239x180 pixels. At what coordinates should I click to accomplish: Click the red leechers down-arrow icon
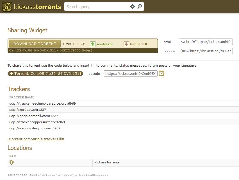tap(126, 44)
